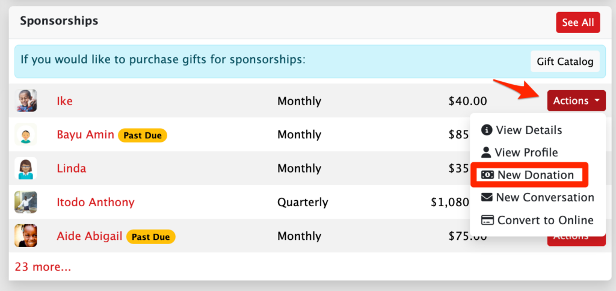Open Itodo Anthony's photo thumbnail

pyautogui.click(x=26, y=202)
